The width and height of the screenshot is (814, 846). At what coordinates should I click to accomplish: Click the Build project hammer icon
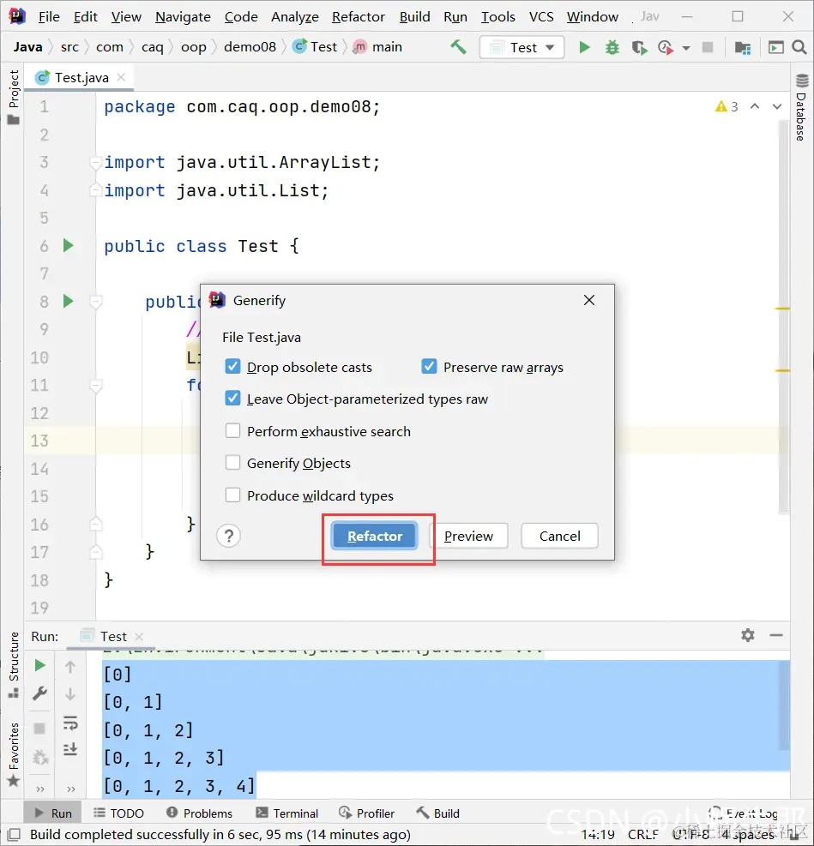[x=458, y=47]
